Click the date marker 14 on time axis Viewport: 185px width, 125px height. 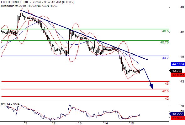pos(106,123)
